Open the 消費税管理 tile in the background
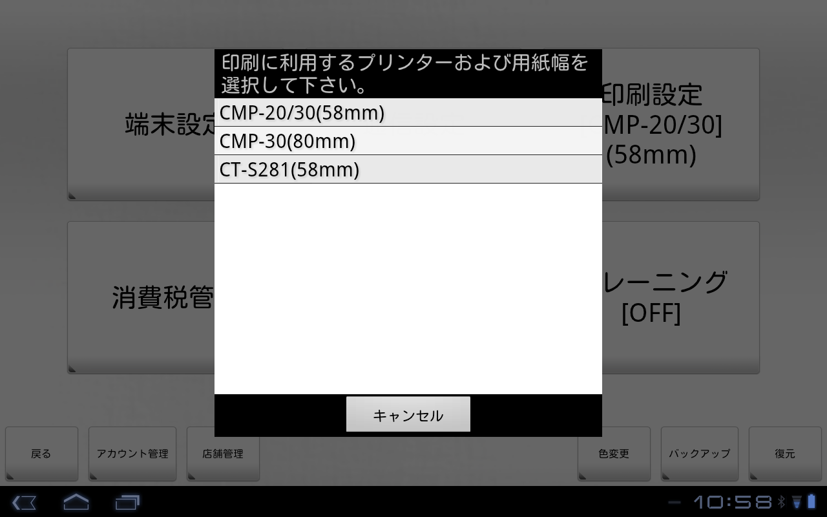Image resolution: width=827 pixels, height=517 pixels. pos(141,297)
